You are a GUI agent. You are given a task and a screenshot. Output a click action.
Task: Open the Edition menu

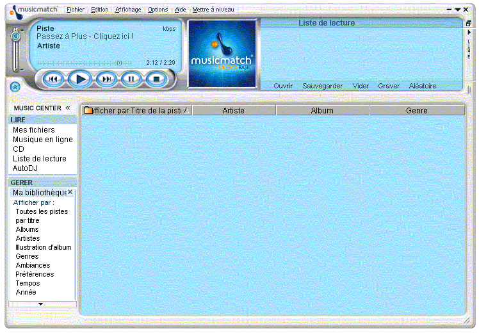point(100,10)
